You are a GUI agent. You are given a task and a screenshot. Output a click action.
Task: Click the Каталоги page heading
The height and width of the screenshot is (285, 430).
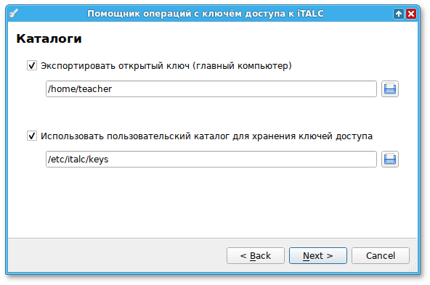coord(49,38)
